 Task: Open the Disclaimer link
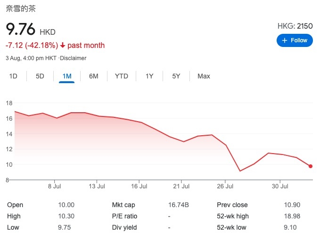[73, 58]
